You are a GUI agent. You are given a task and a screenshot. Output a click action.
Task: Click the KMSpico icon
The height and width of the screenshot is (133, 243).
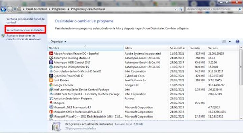point(51,103)
